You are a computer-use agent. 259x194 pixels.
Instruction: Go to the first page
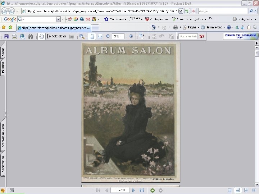click(x=98, y=190)
